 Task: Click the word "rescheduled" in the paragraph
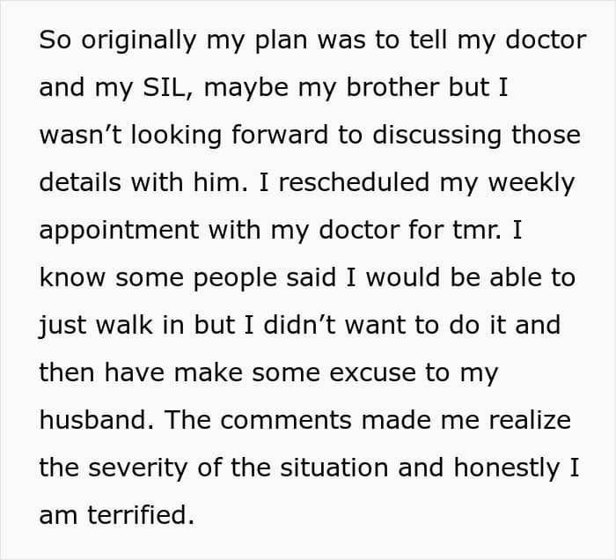[x=354, y=182]
